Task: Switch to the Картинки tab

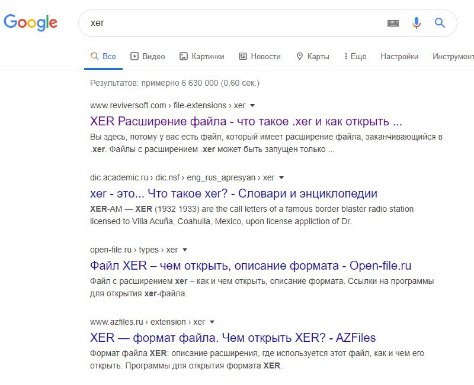Action: tap(202, 56)
